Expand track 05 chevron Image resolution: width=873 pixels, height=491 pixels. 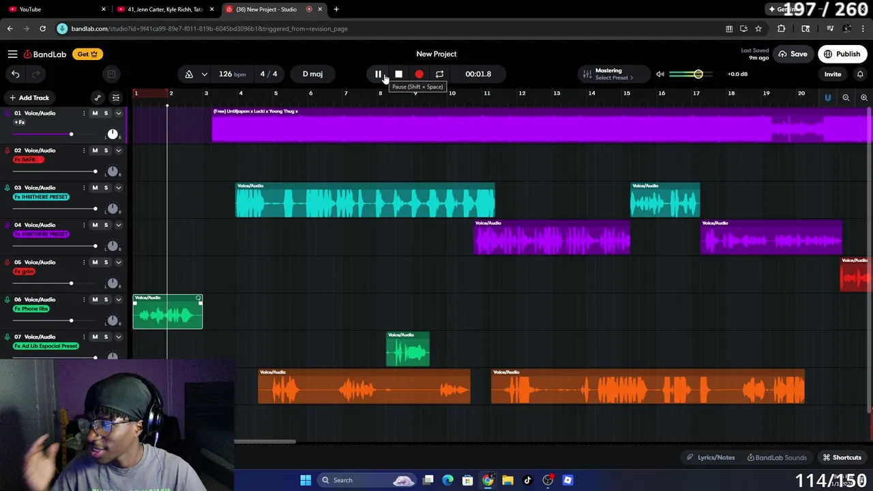(118, 262)
